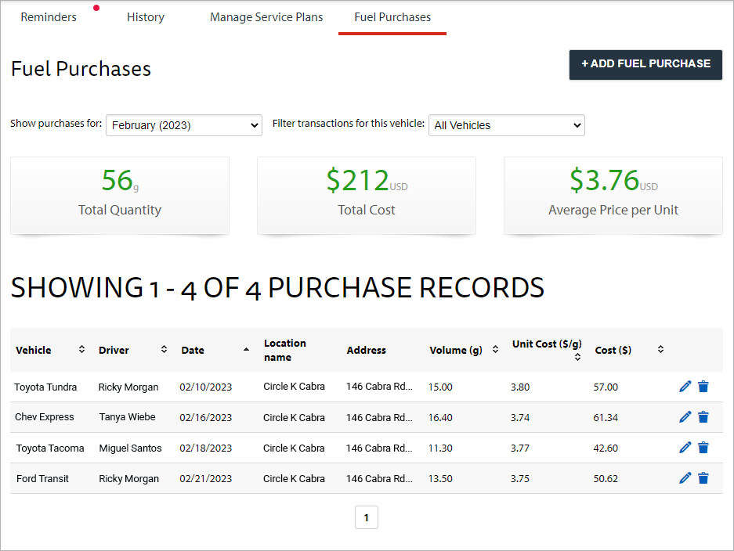The image size is (734, 551).
Task: Toggle sort order on the Cost column
Action: [660, 349]
